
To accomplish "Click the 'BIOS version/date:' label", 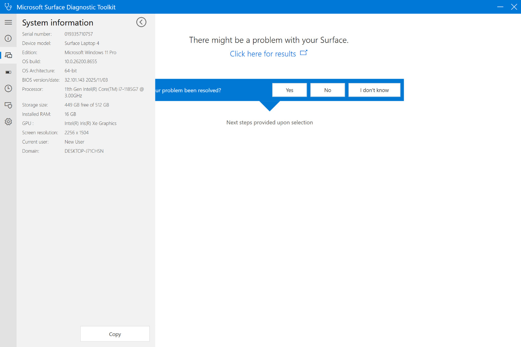I will click(x=41, y=80).
